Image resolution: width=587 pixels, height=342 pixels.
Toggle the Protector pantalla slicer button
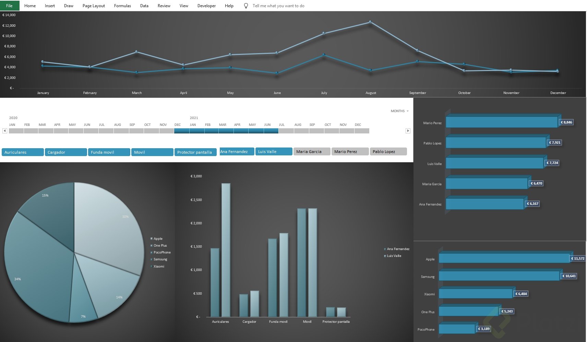point(195,152)
